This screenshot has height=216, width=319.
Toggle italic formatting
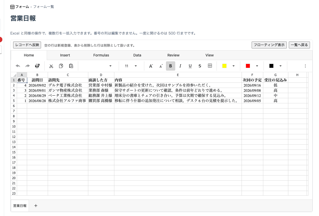coord(180,66)
